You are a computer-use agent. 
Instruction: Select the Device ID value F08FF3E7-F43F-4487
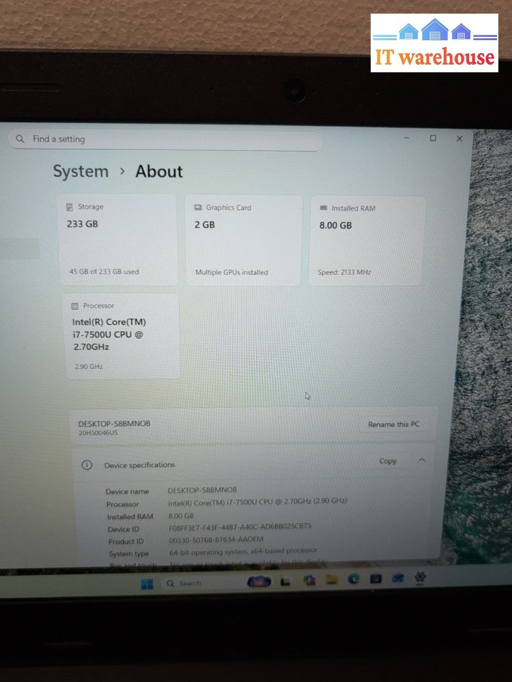click(x=240, y=527)
